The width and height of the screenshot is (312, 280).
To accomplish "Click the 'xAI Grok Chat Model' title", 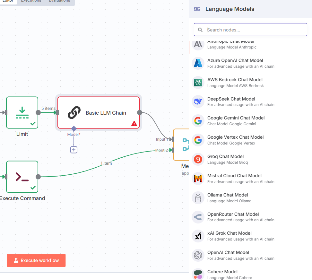I will click(230, 233).
